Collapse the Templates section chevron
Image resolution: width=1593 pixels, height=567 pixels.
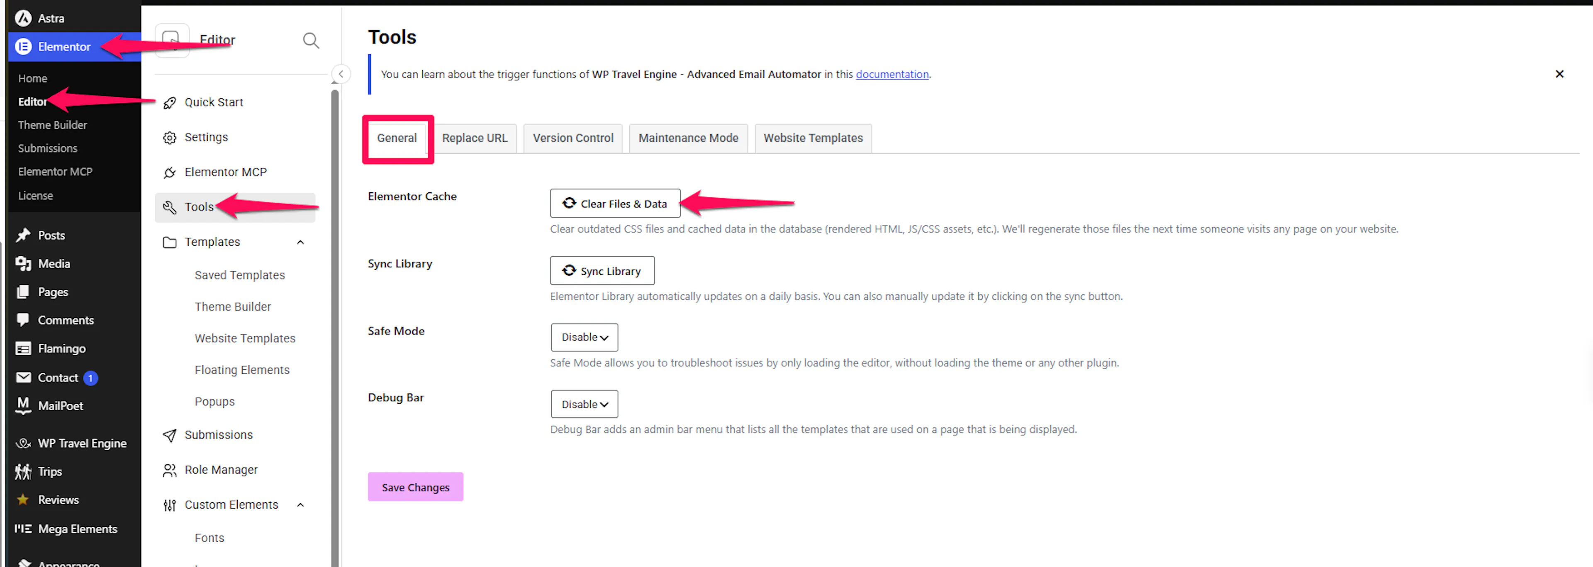(300, 242)
